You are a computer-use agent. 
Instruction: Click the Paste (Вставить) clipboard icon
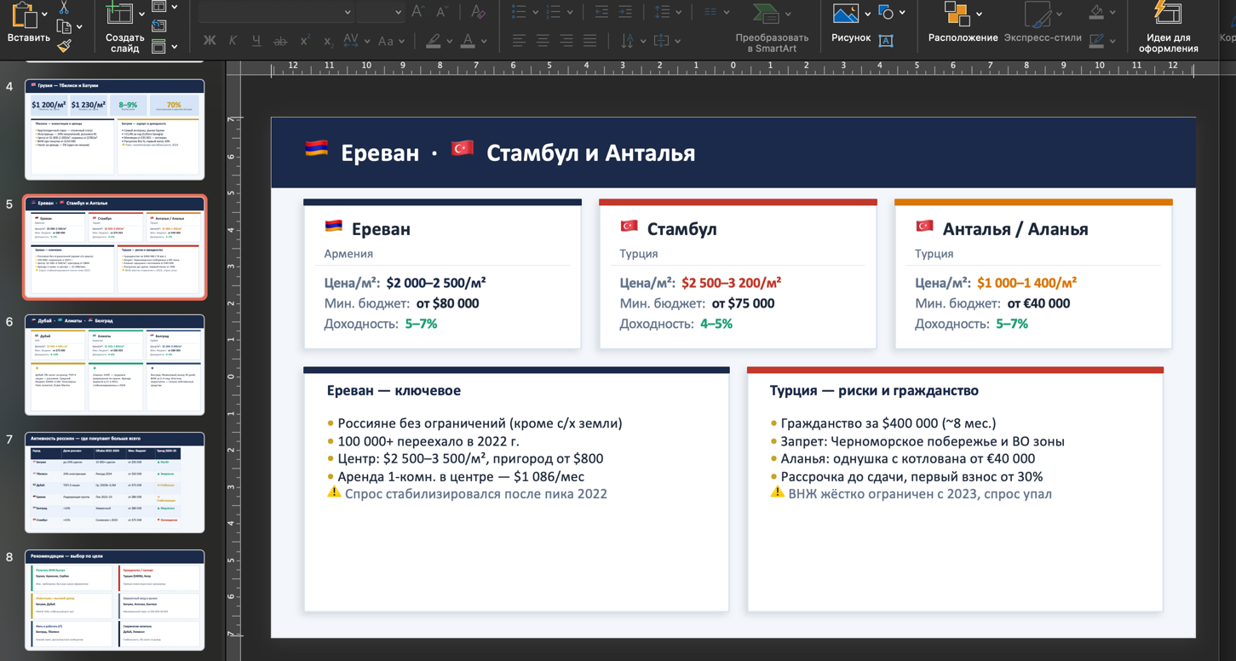click(25, 14)
